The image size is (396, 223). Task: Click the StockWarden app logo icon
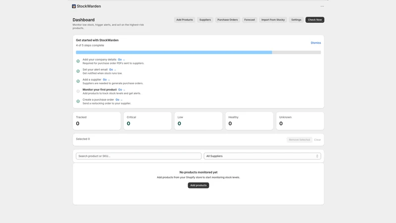coord(74,6)
